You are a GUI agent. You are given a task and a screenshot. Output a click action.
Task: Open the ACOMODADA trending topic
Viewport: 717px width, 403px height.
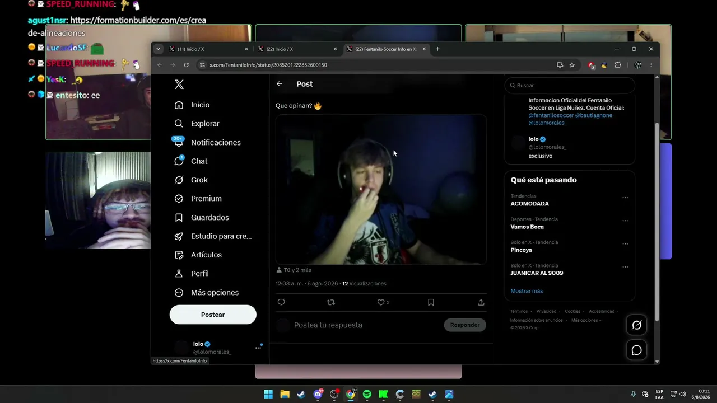530,204
